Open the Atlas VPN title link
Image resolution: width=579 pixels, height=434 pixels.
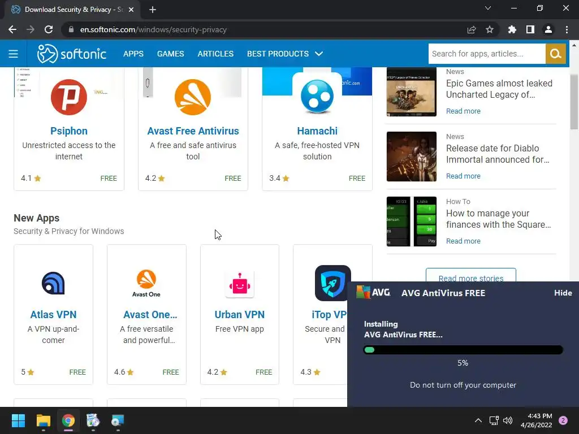pos(54,314)
